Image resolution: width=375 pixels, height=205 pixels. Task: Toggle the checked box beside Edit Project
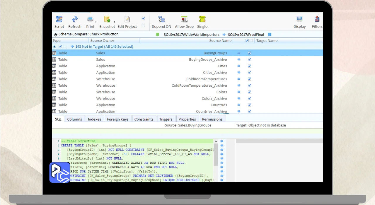[143, 18]
